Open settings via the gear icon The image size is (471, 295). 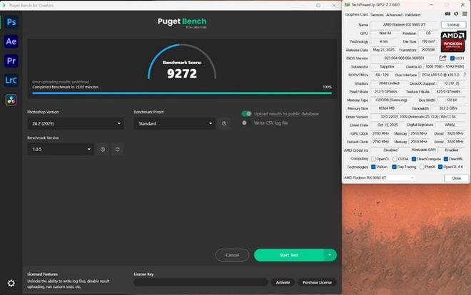11,283
